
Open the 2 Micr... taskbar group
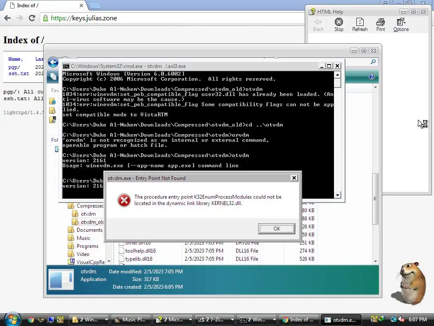173,320
